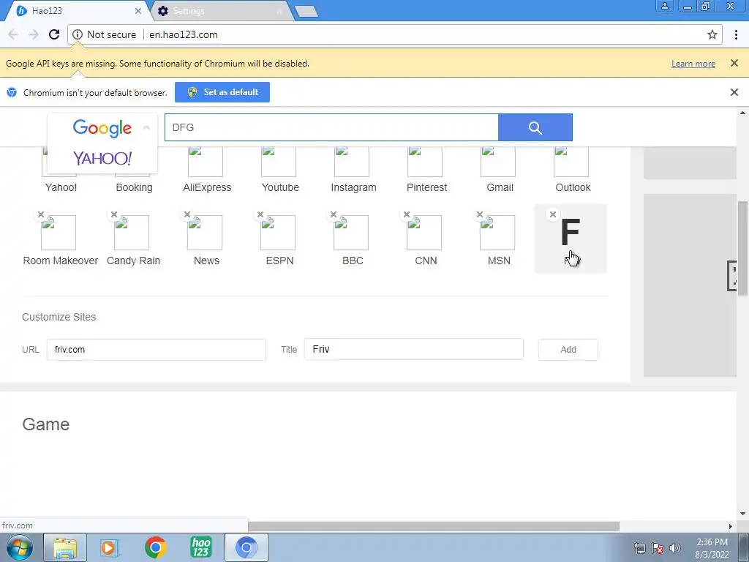Click the Add button for custom sites
Image resolution: width=749 pixels, height=562 pixels.
(568, 349)
